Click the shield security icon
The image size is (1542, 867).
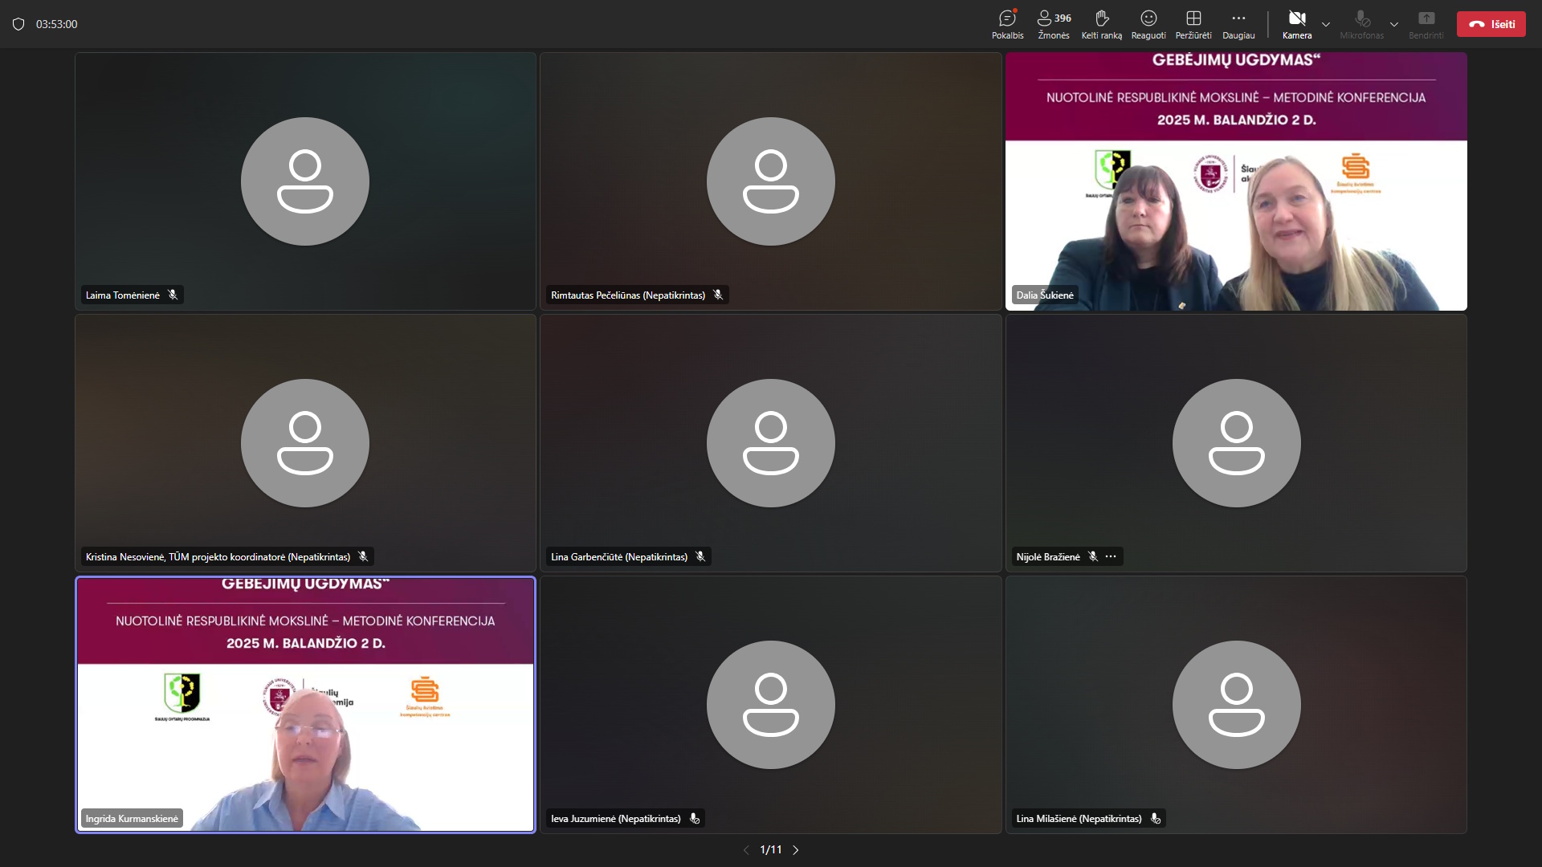pyautogui.click(x=18, y=24)
